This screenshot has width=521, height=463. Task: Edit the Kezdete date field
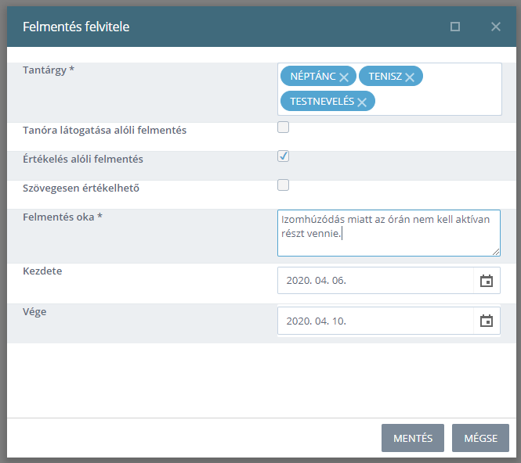375,281
